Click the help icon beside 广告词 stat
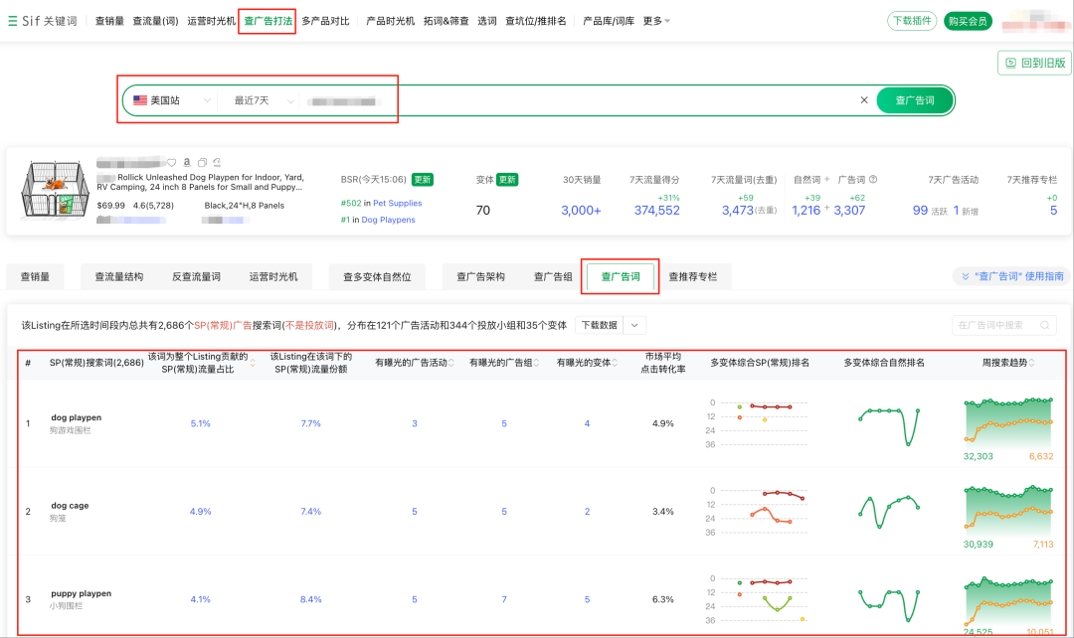Screen dimensions: 1074x638 pos(873,180)
